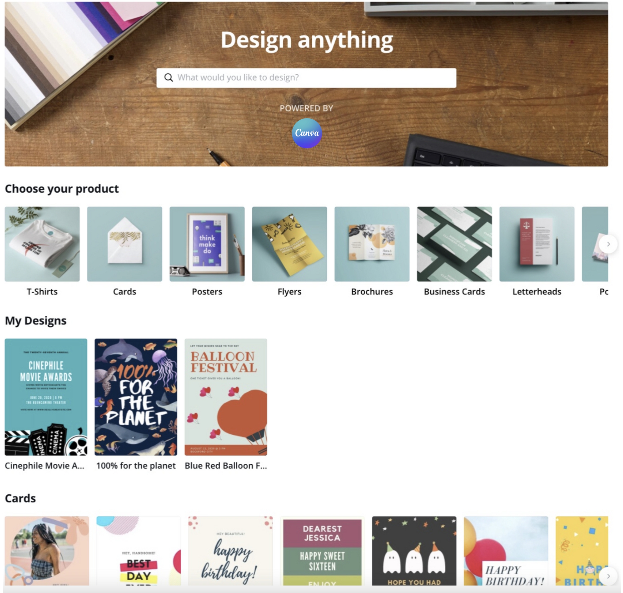Viewport: 623px width, 593px height.
Task: Open the Blue Red Balloon Festival design
Action: (226, 397)
